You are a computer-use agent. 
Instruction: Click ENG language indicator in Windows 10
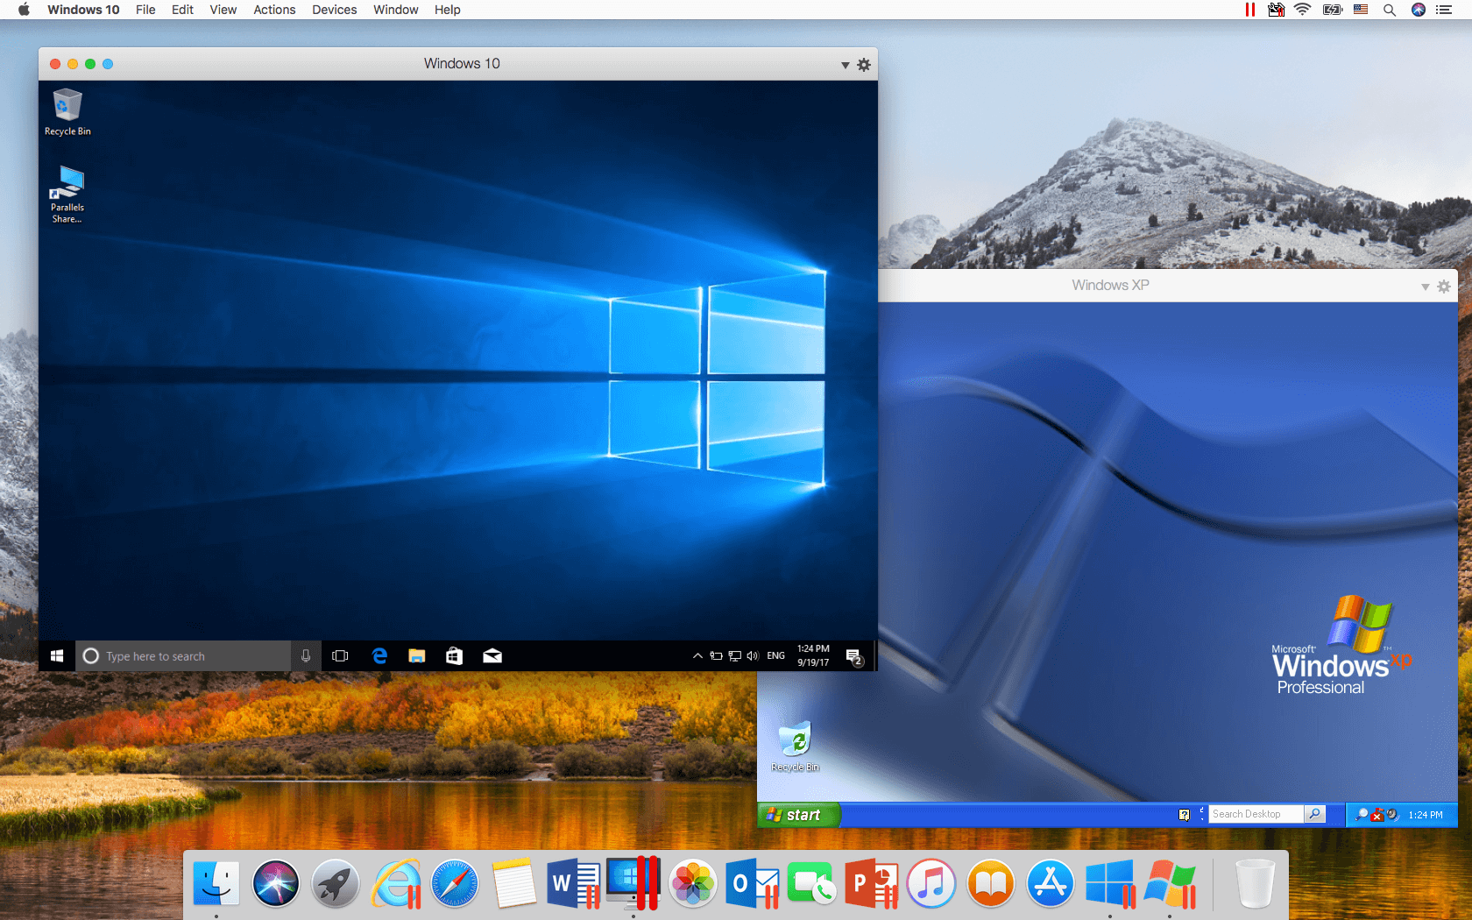pos(776,655)
